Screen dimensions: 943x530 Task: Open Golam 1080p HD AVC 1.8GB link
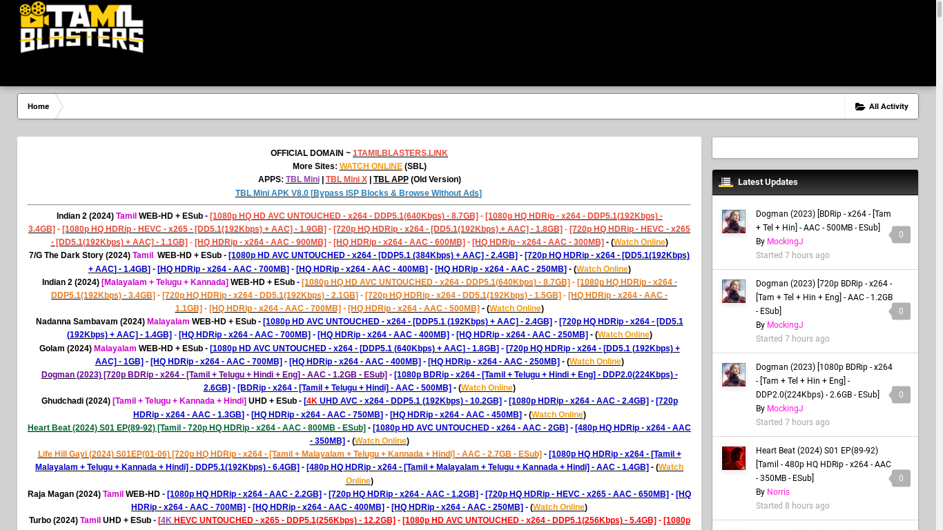coord(354,349)
